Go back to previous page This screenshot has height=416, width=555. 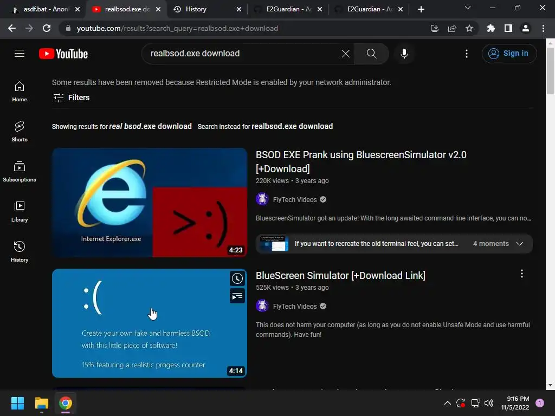(x=12, y=28)
